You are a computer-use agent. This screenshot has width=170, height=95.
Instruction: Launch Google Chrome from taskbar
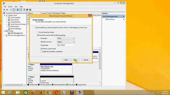coord(49,92)
